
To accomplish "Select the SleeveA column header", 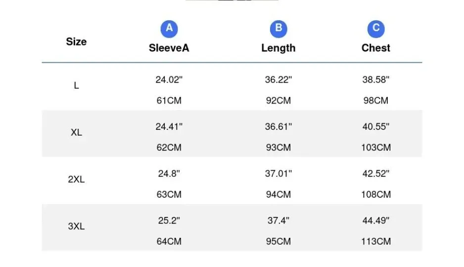I will tap(169, 48).
